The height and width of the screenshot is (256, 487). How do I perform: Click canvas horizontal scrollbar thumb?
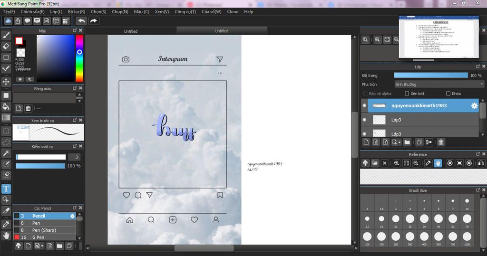click(x=204, y=248)
